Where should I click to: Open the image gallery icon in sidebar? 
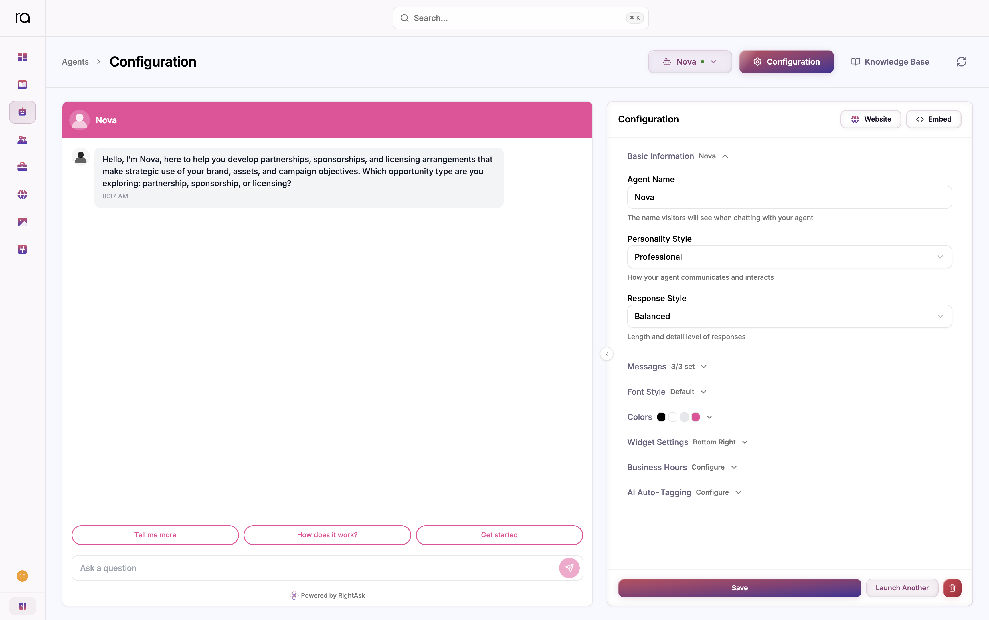click(22, 222)
